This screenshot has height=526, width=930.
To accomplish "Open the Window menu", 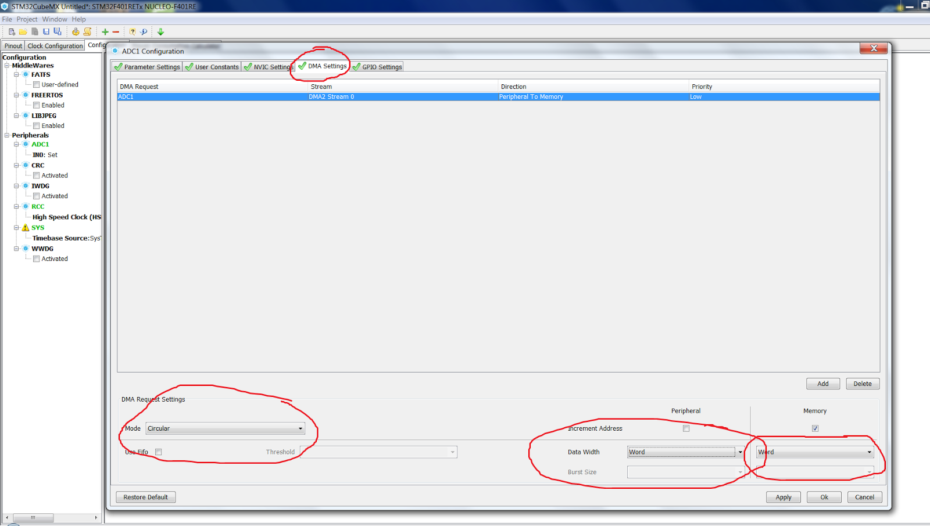I will pos(55,19).
